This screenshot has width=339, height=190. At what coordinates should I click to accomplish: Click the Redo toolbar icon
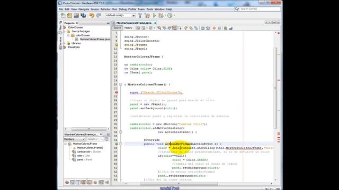coord(99,15)
